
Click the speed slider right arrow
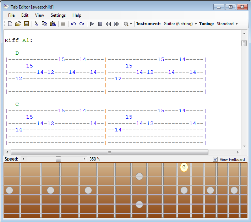84,159
